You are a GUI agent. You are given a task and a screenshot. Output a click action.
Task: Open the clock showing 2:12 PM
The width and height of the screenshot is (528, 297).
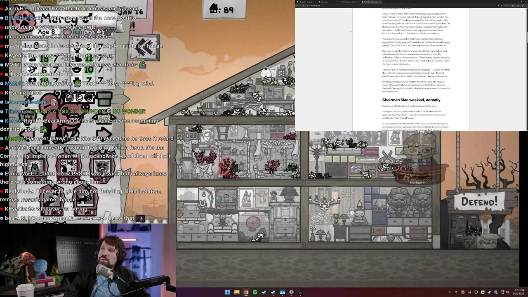pos(519,292)
